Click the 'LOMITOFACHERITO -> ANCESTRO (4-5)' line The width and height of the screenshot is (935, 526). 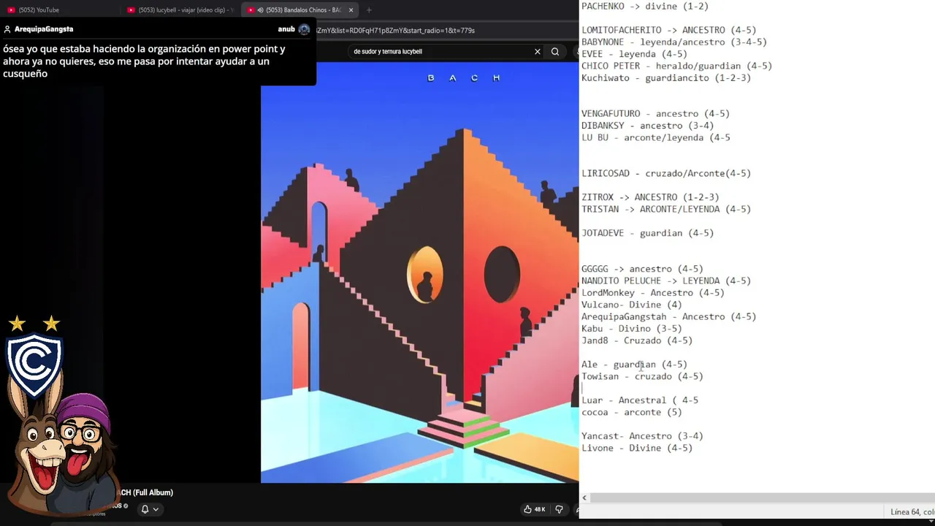coord(668,30)
